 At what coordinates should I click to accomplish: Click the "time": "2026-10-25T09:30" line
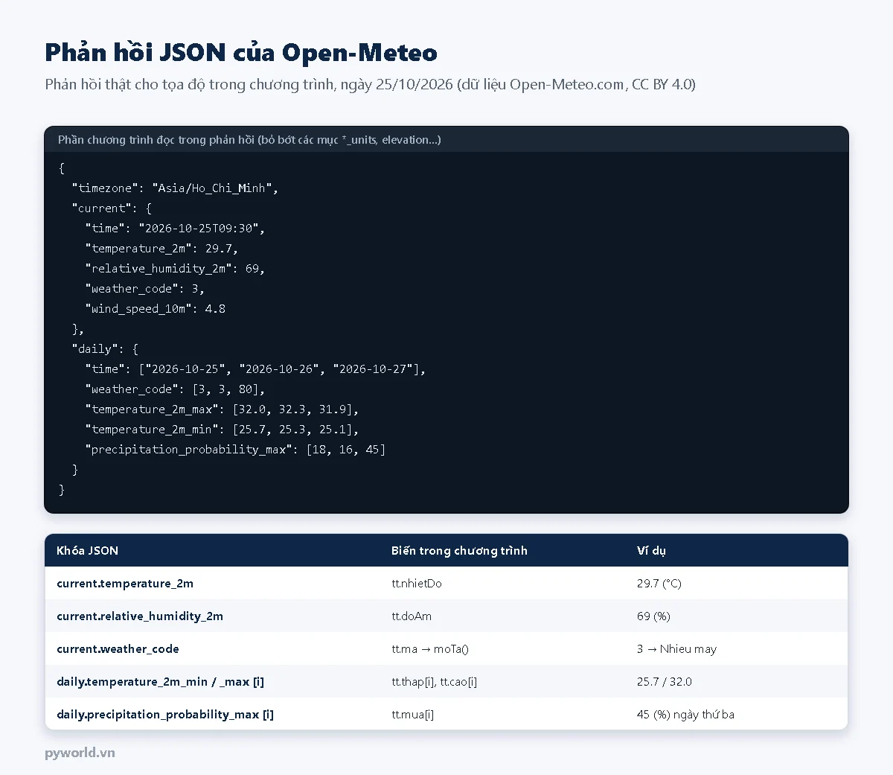175,229
